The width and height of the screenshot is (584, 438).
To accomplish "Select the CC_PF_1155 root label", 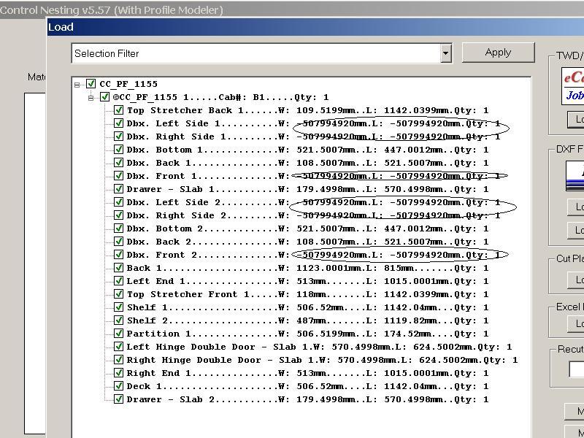I will 128,84.
